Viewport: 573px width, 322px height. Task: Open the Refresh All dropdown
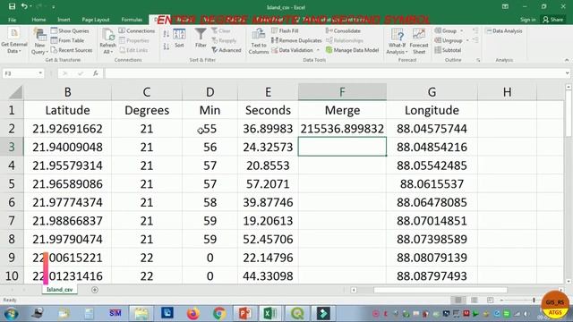click(x=107, y=41)
